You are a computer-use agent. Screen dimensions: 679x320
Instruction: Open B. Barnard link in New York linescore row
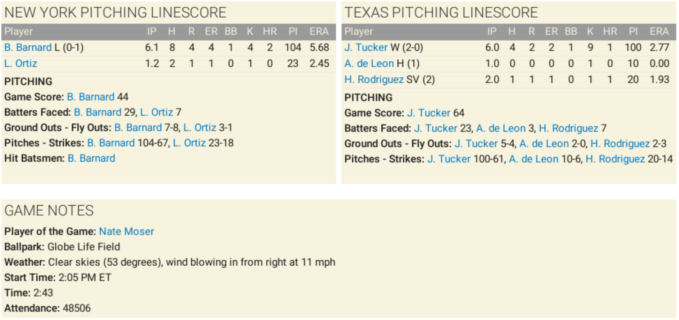coord(28,47)
